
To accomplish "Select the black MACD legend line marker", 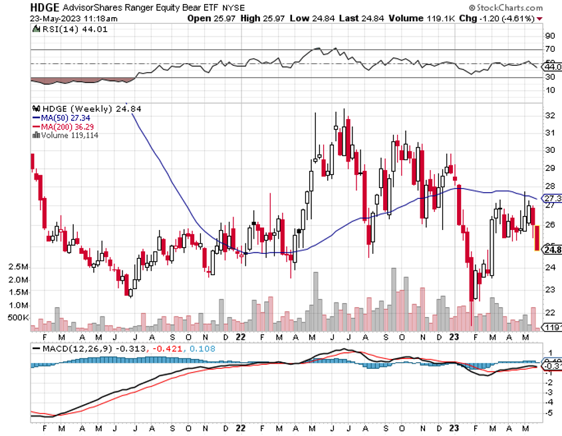I will [36, 348].
